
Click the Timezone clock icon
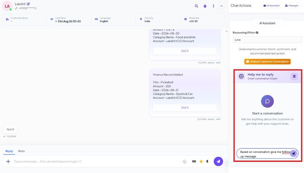[x=185, y=19]
